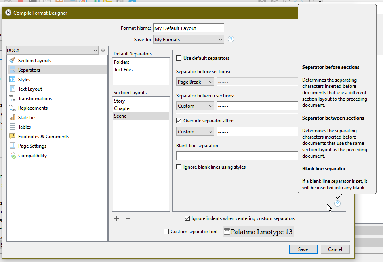Remove section layout with minus button
This screenshot has height=262, width=383.
click(x=128, y=218)
